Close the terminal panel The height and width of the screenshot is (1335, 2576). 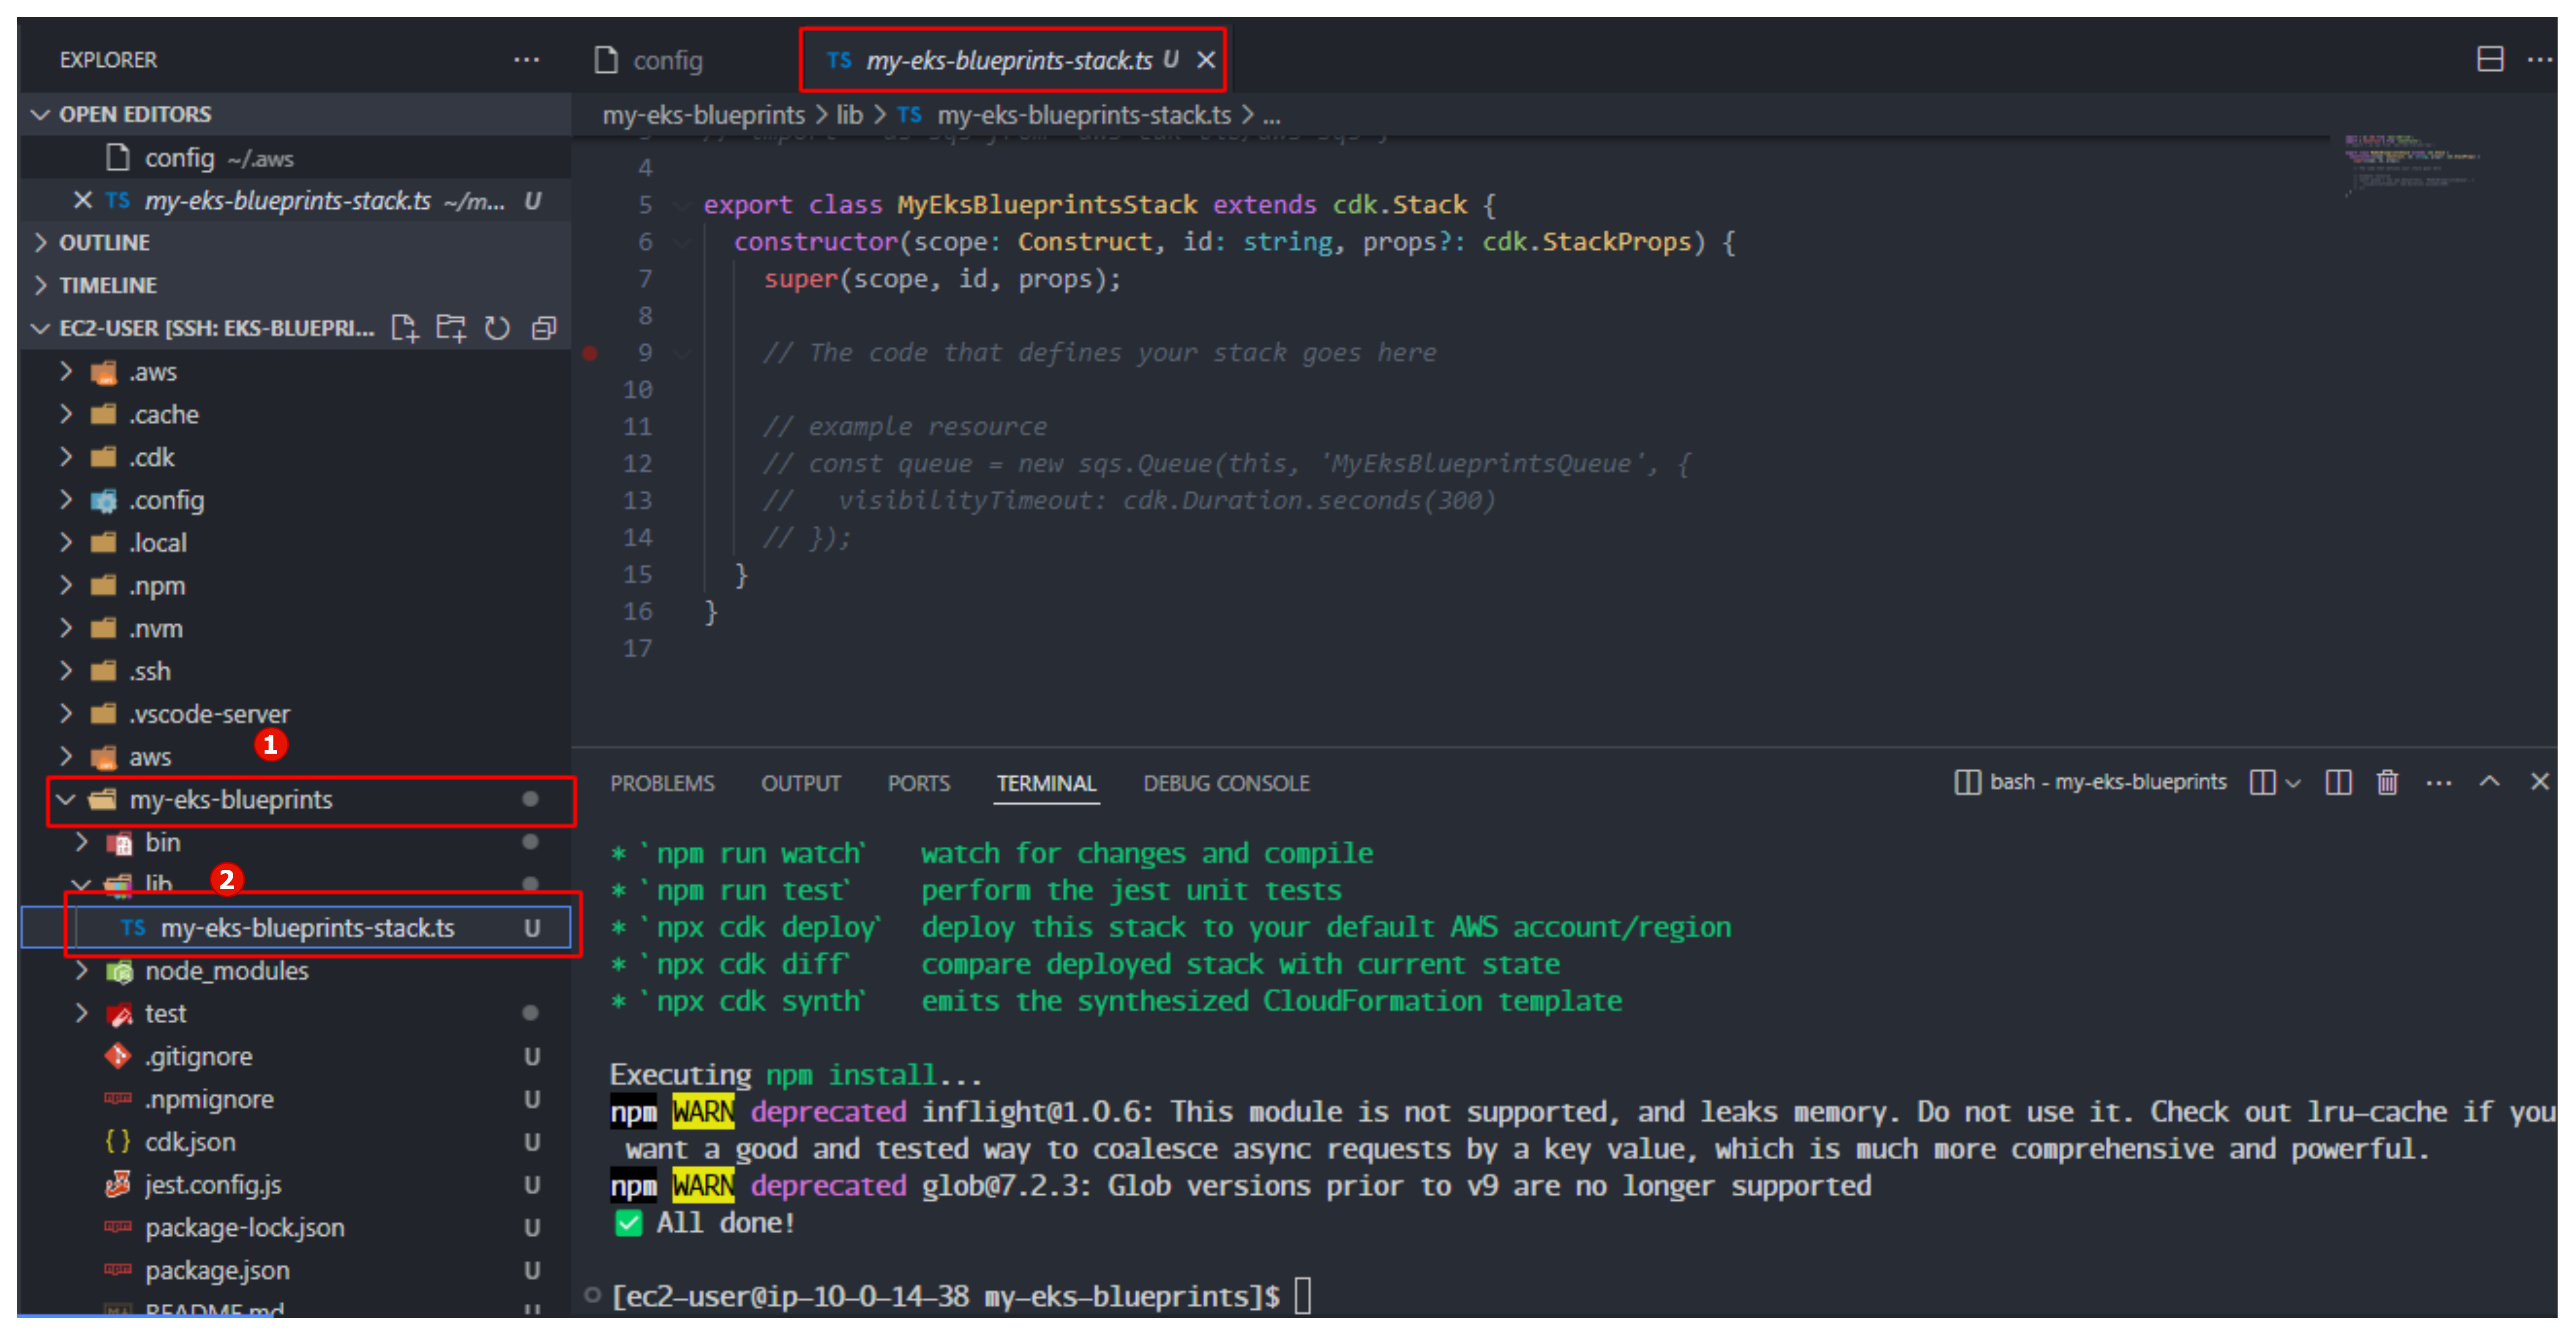click(x=2539, y=781)
